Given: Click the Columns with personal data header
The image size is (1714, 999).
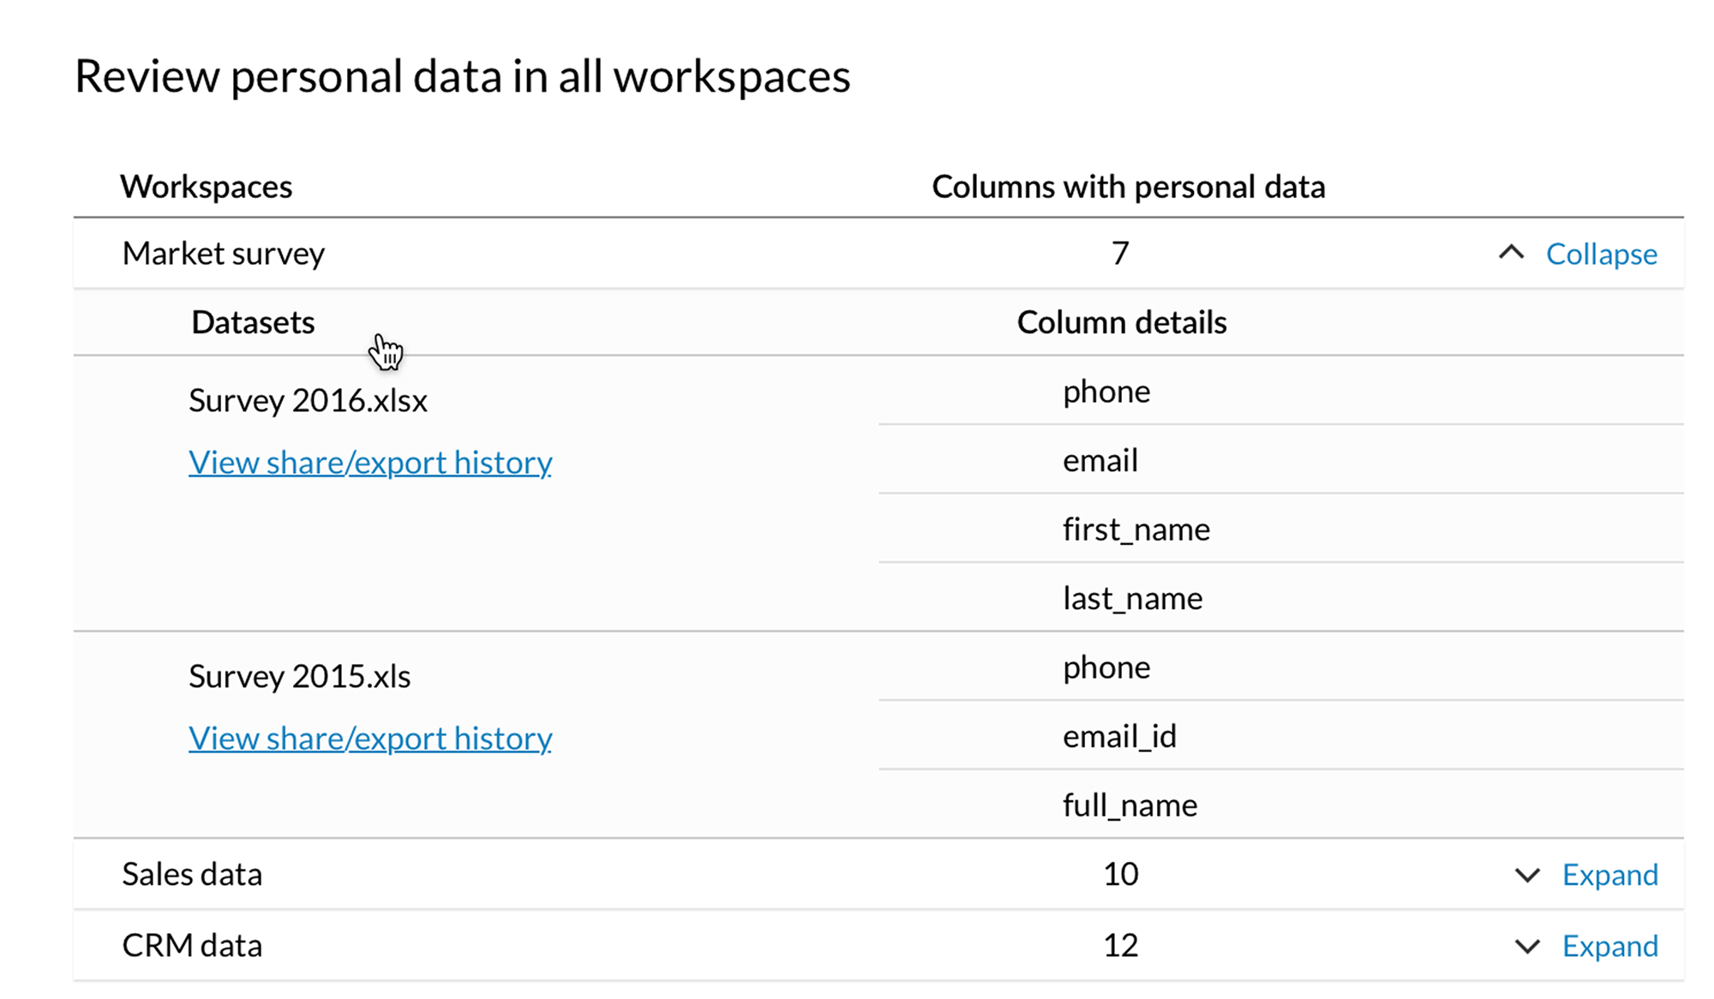Looking at the screenshot, I should click(x=1128, y=187).
